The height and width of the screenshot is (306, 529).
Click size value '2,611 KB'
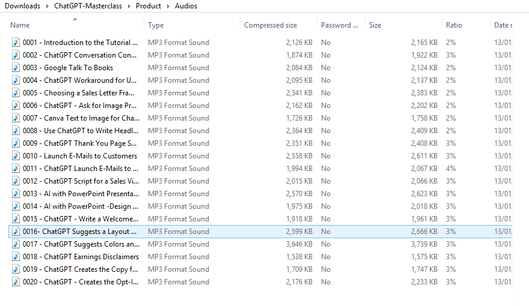pyautogui.click(x=424, y=156)
